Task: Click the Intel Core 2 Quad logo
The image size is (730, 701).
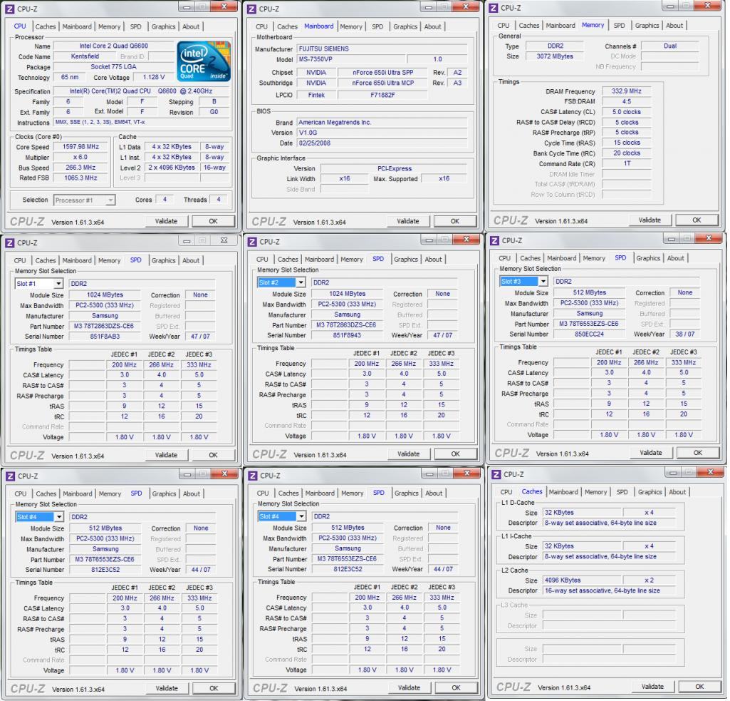Action: 204,61
